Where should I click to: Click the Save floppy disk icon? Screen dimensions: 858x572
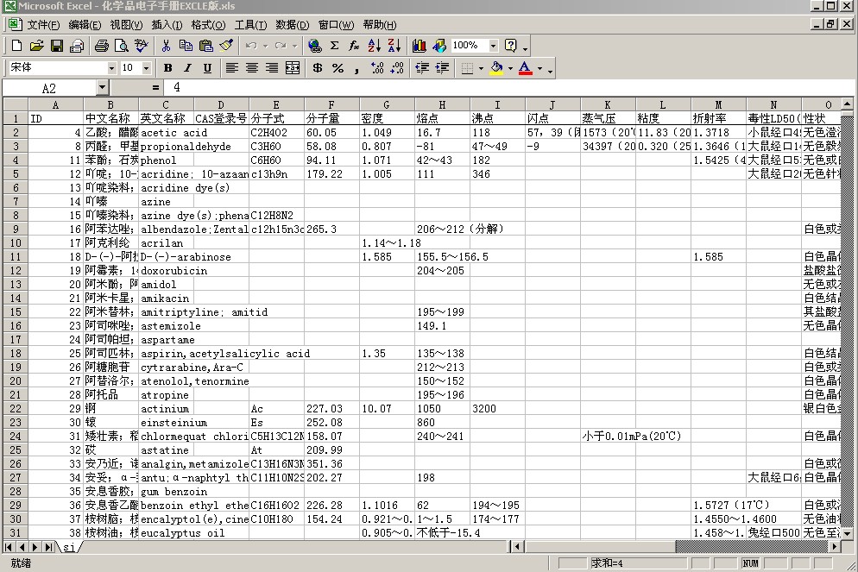point(57,46)
